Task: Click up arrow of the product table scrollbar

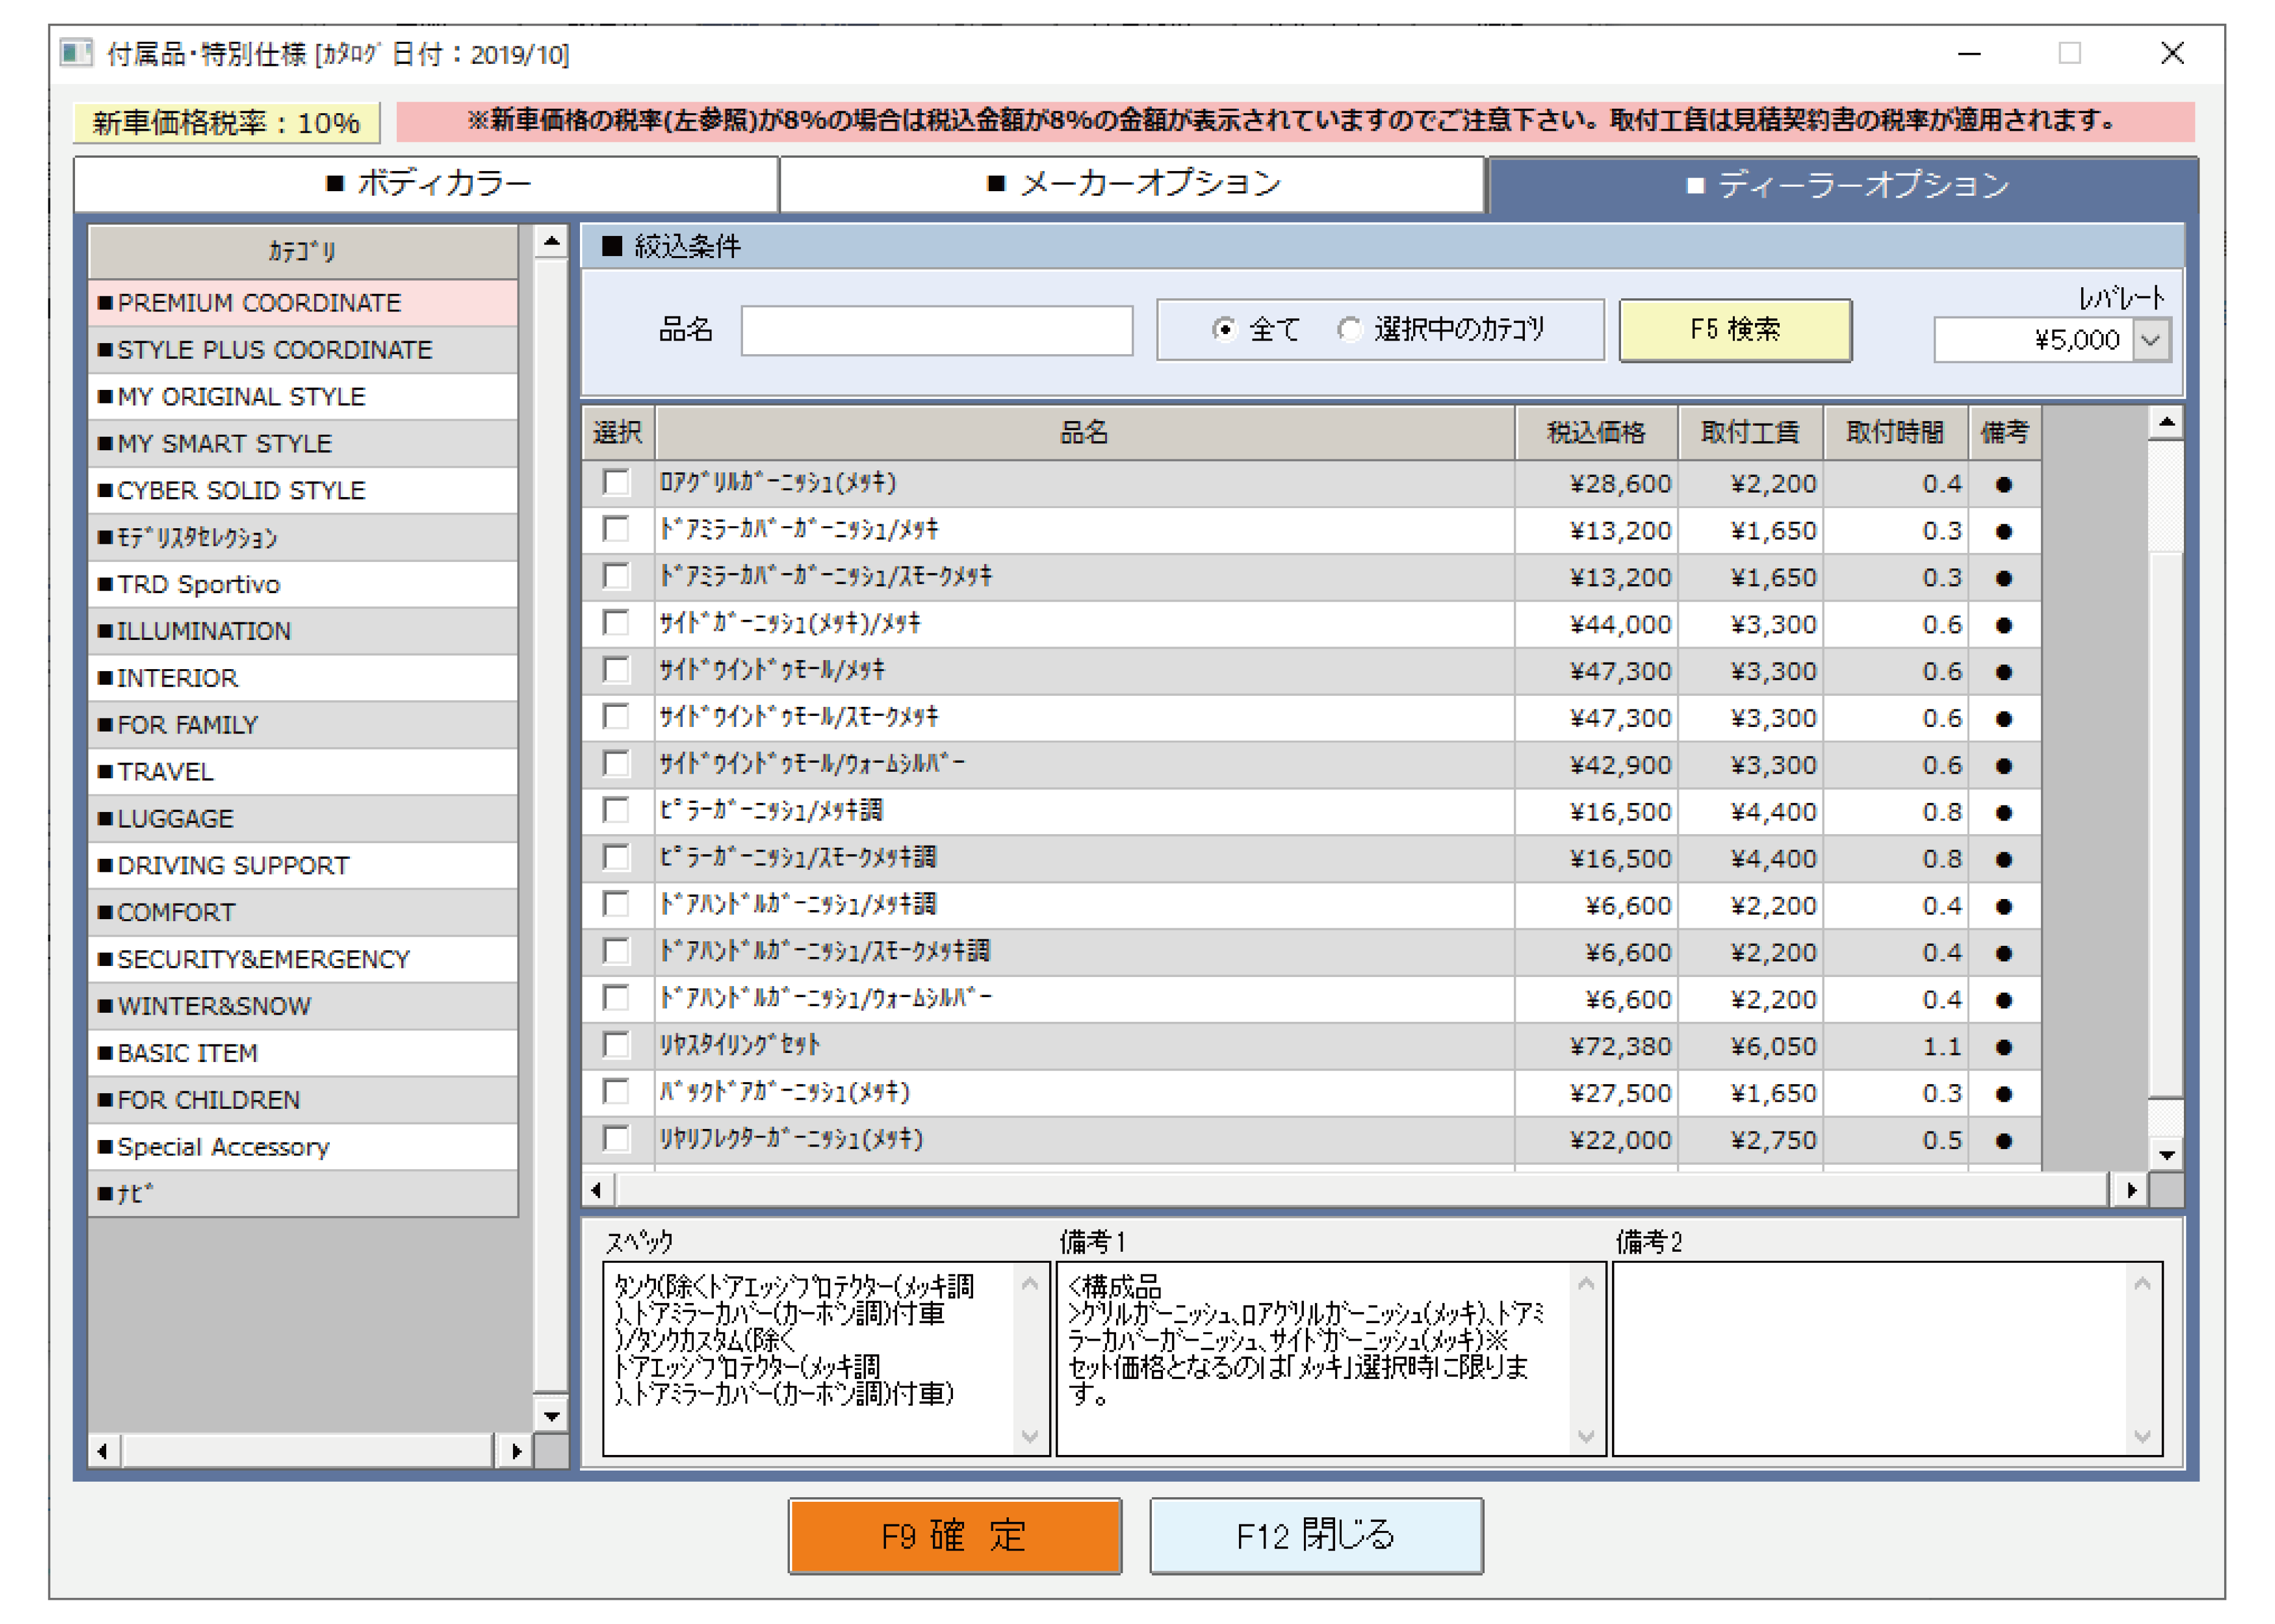Action: [x=2166, y=424]
